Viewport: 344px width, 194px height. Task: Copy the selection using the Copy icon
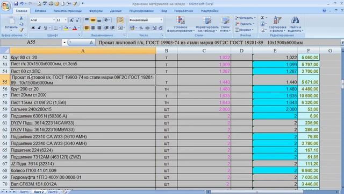[21, 24]
